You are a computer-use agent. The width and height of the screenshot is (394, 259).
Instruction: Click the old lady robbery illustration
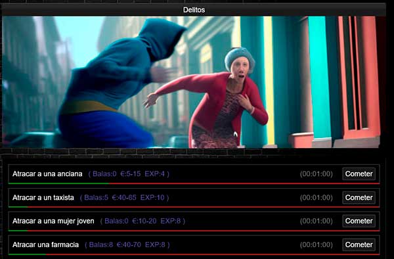pyautogui.click(x=191, y=82)
